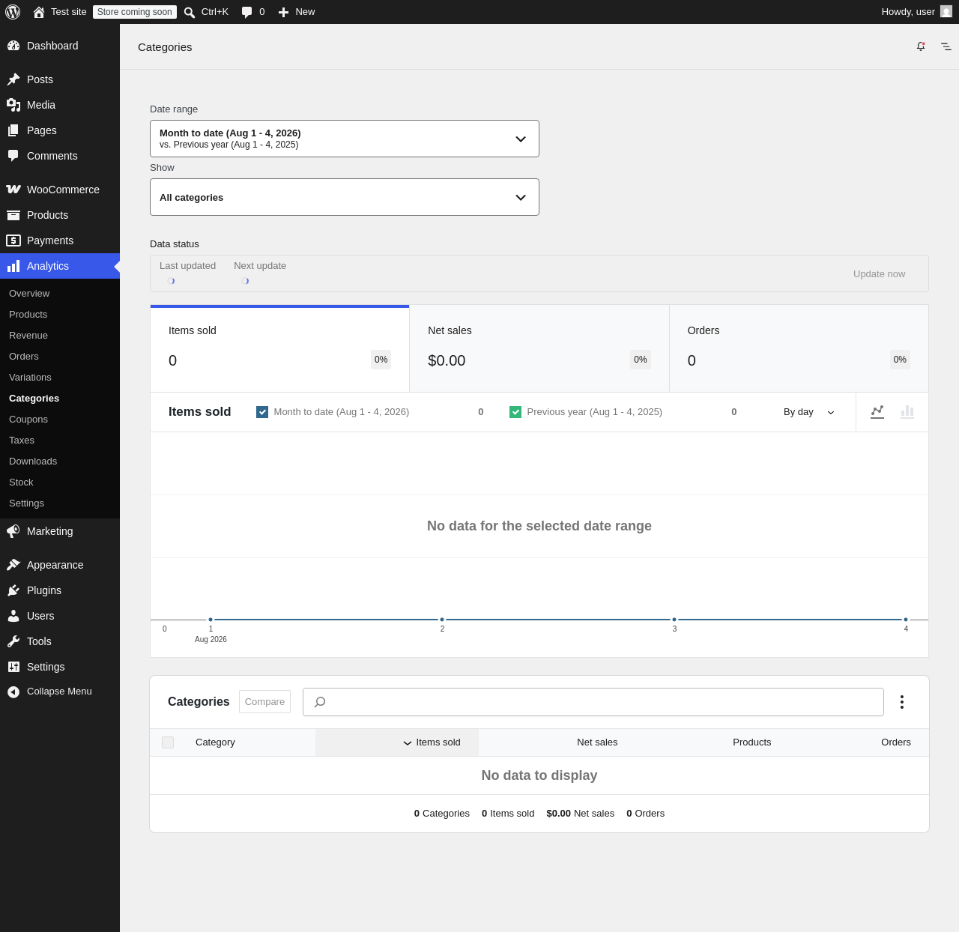Click the day 4 data point on chart

(x=906, y=620)
